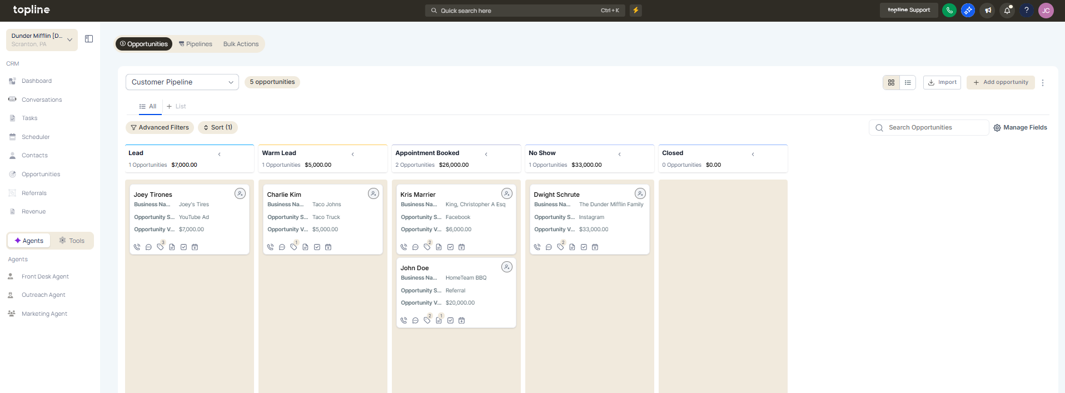Screen dimensions: 1065x393
Task: Collapse the Closed column
Action: tap(753, 154)
